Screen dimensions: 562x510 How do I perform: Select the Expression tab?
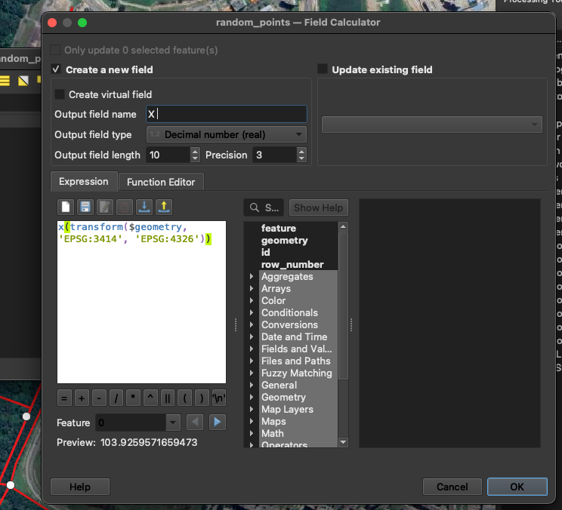[x=84, y=181]
